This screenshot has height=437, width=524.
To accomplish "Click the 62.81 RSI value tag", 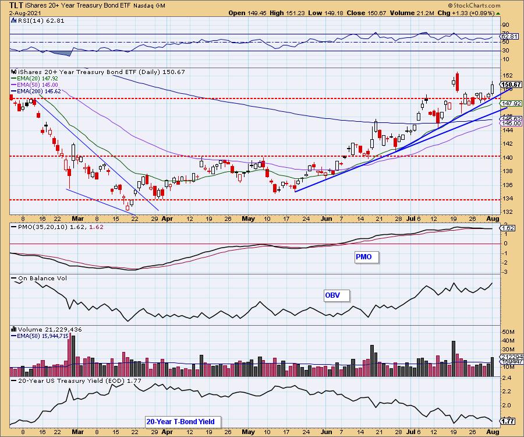I will click(x=510, y=37).
